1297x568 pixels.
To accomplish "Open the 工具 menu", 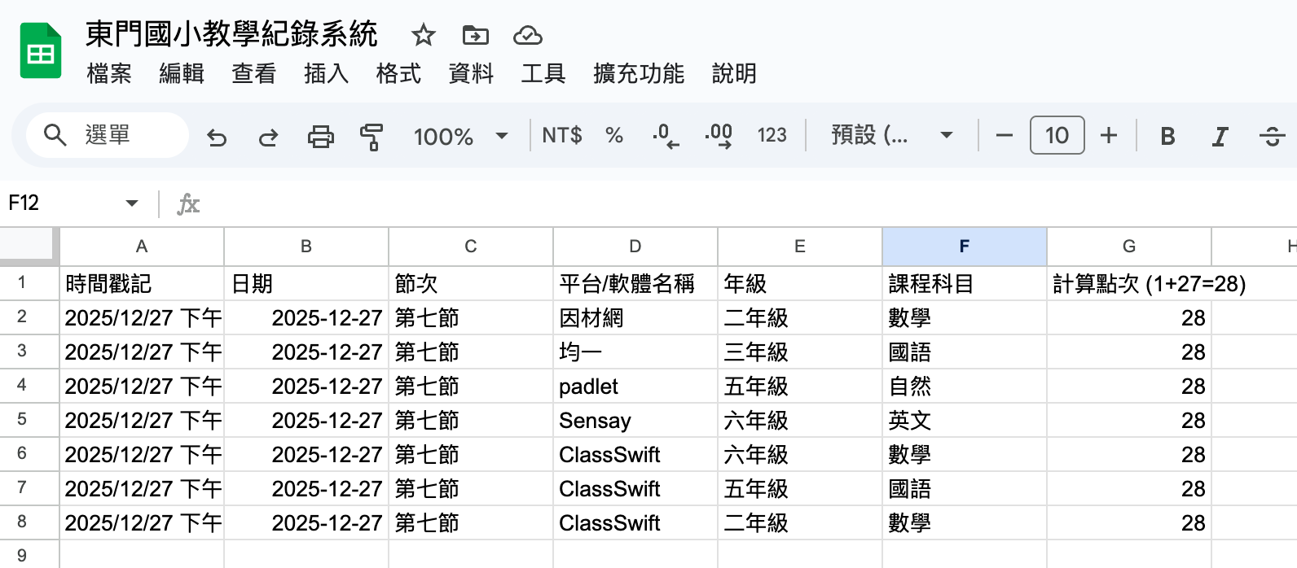I will click(x=543, y=73).
